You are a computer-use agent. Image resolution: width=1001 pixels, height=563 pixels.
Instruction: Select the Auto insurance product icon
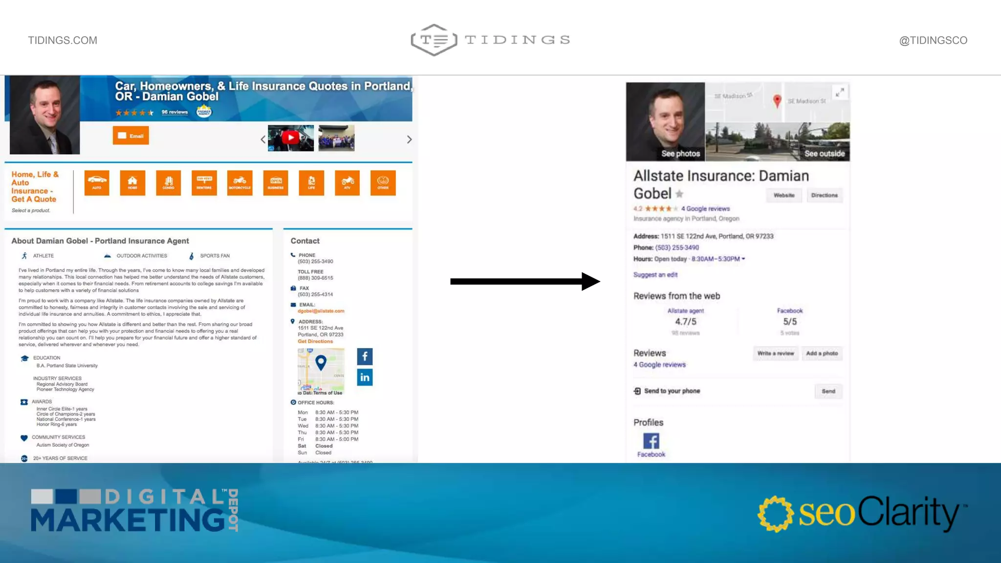pyautogui.click(x=97, y=183)
